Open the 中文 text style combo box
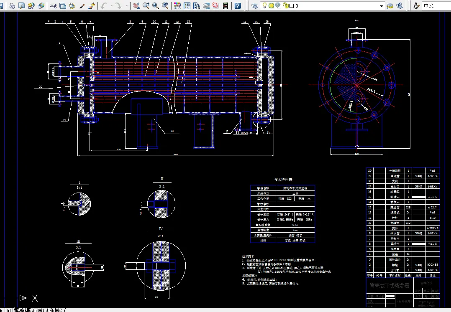Image resolution: width=451 pixels, height=312 pixels. [x=436, y=5]
